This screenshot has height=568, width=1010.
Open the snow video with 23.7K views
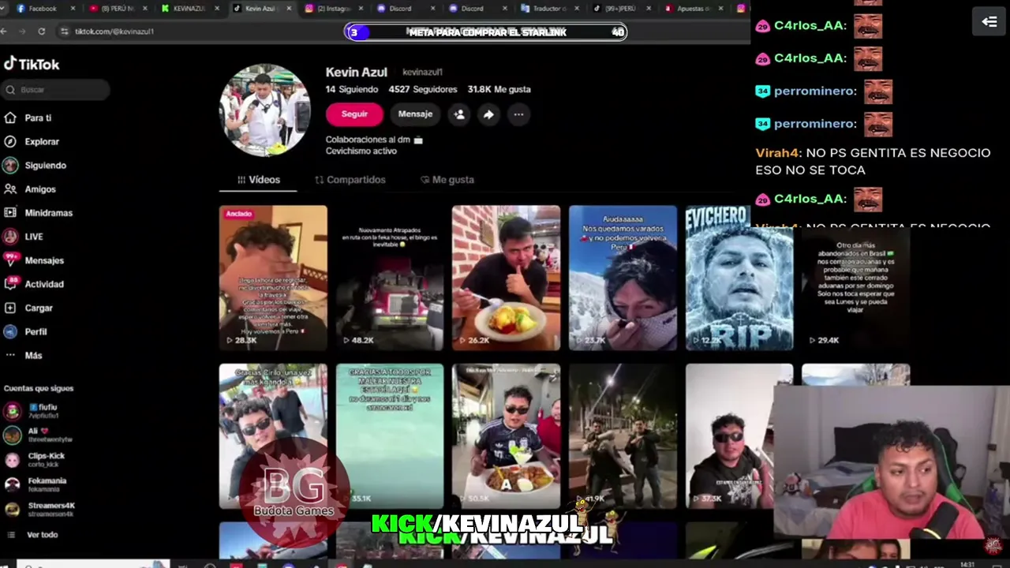(x=623, y=278)
